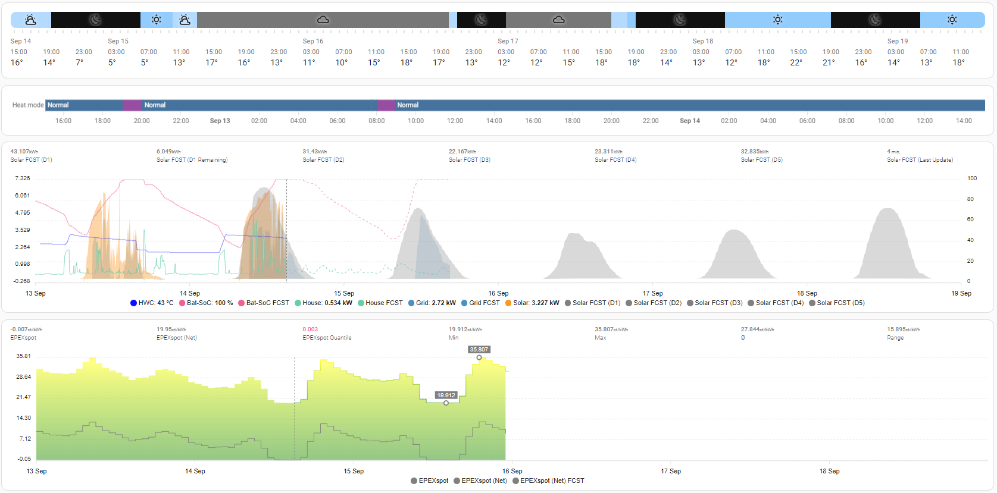Click the 22° temperature on Sep 18 15:00
This screenshot has width=997, height=493.
point(796,62)
